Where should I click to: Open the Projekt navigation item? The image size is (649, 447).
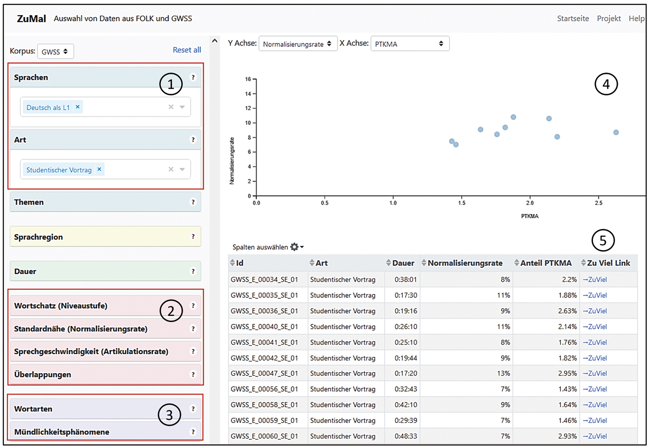pos(609,18)
